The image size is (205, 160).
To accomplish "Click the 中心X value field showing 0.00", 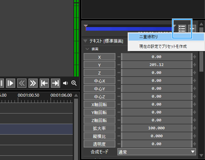I will pyautogui.click(x=157, y=80).
